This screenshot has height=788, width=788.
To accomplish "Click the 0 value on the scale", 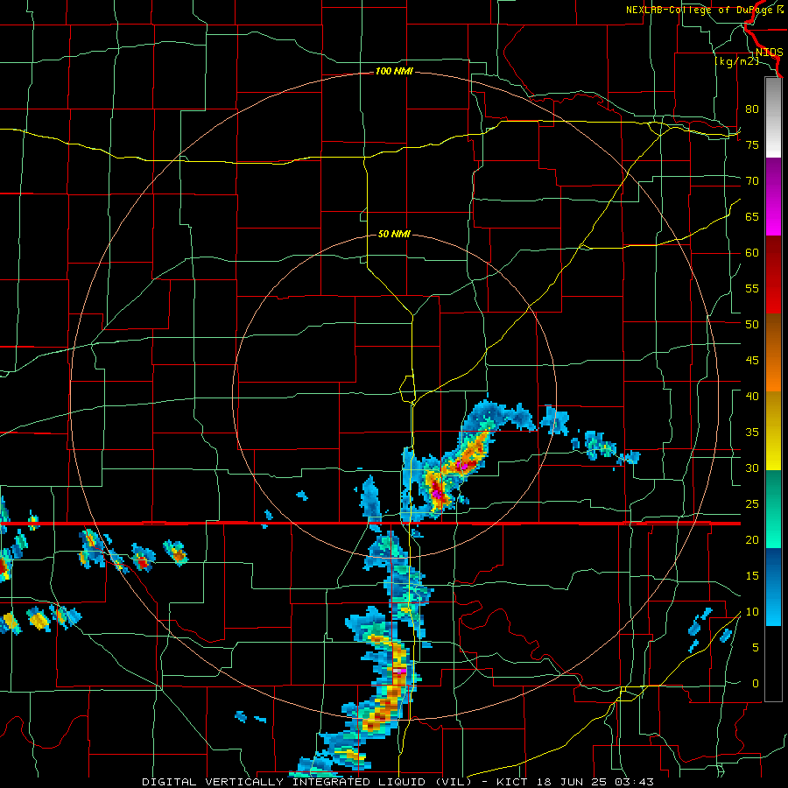I will click(756, 684).
